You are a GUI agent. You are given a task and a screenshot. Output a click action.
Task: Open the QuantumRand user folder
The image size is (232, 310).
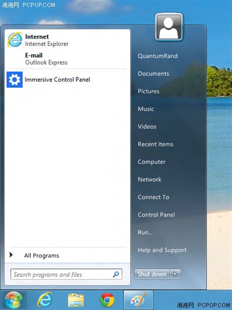click(158, 56)
